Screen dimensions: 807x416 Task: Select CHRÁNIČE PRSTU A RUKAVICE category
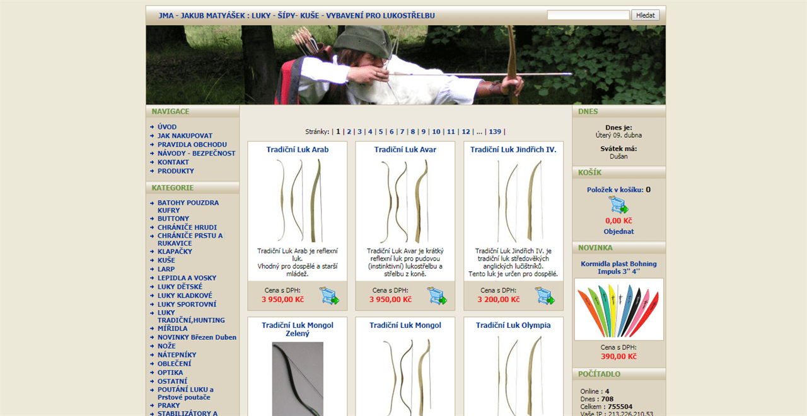click(190, 239)
